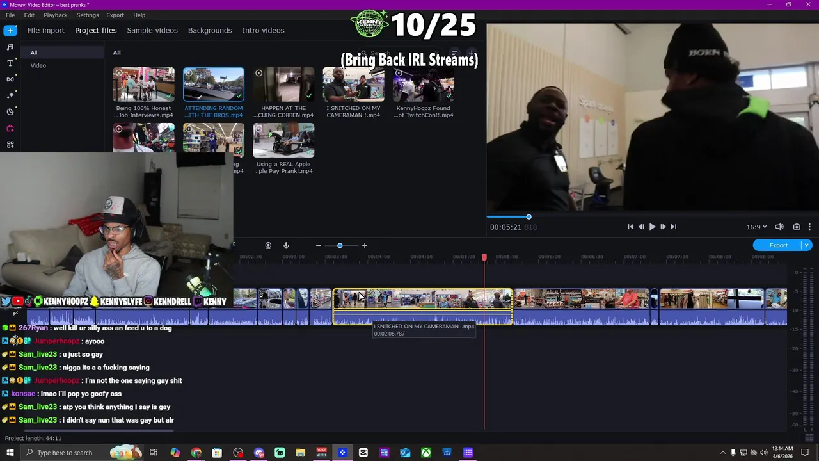Open File Explorer from the taskbar
The width and height of the screenshot is (819, 461).
click(x=301, y=453)
